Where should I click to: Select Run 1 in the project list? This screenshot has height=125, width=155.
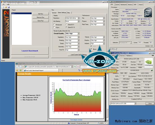click(21, 13)
